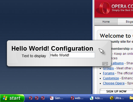Open the Home tab on Opera site

[x=106, y=22]
